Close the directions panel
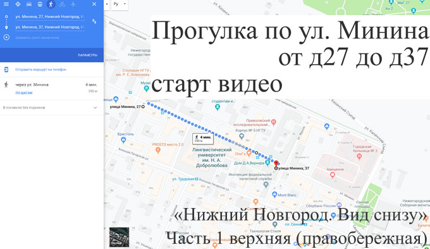The image size is (430, 249). coord(94,4)
